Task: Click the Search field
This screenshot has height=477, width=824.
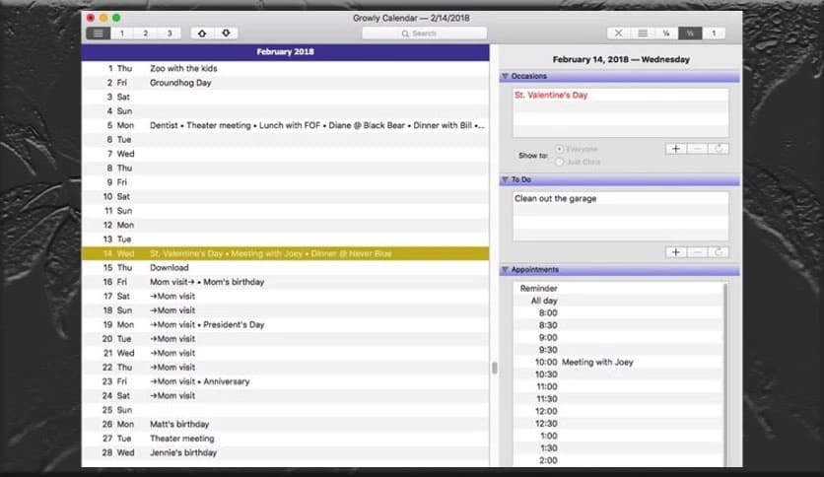Action: 424,34
